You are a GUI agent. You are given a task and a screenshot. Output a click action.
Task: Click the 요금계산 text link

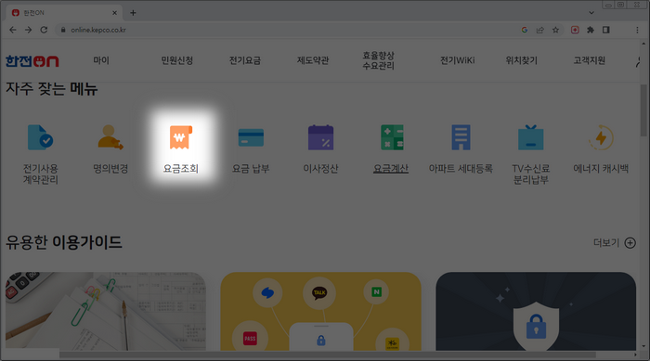(391, 169)
